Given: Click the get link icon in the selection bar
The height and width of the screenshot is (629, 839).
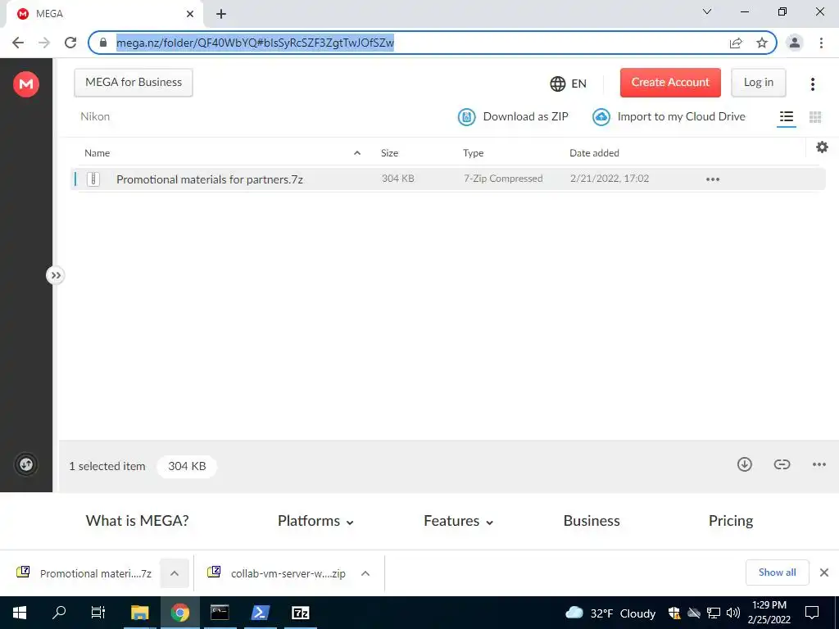Looking at the screenshot, I should pyautogui.click(x=782, y=464).
